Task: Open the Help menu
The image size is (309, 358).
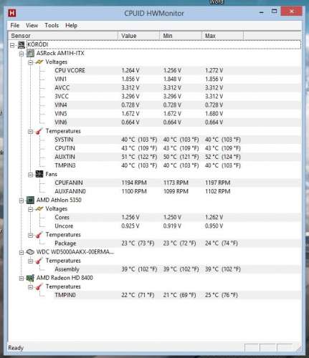Action: (71, 25)
